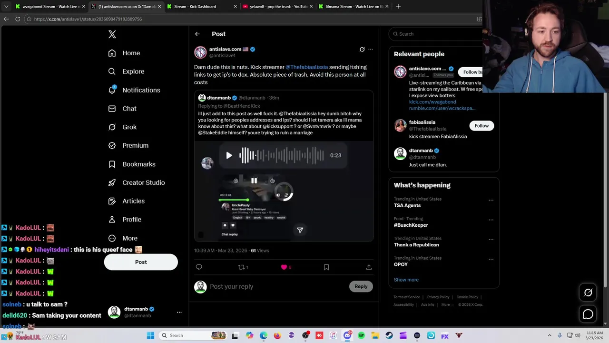The width and height of the screenshot is (609, 343).
Task: Open Discord from the taskbar
Action: pos(347,335)
